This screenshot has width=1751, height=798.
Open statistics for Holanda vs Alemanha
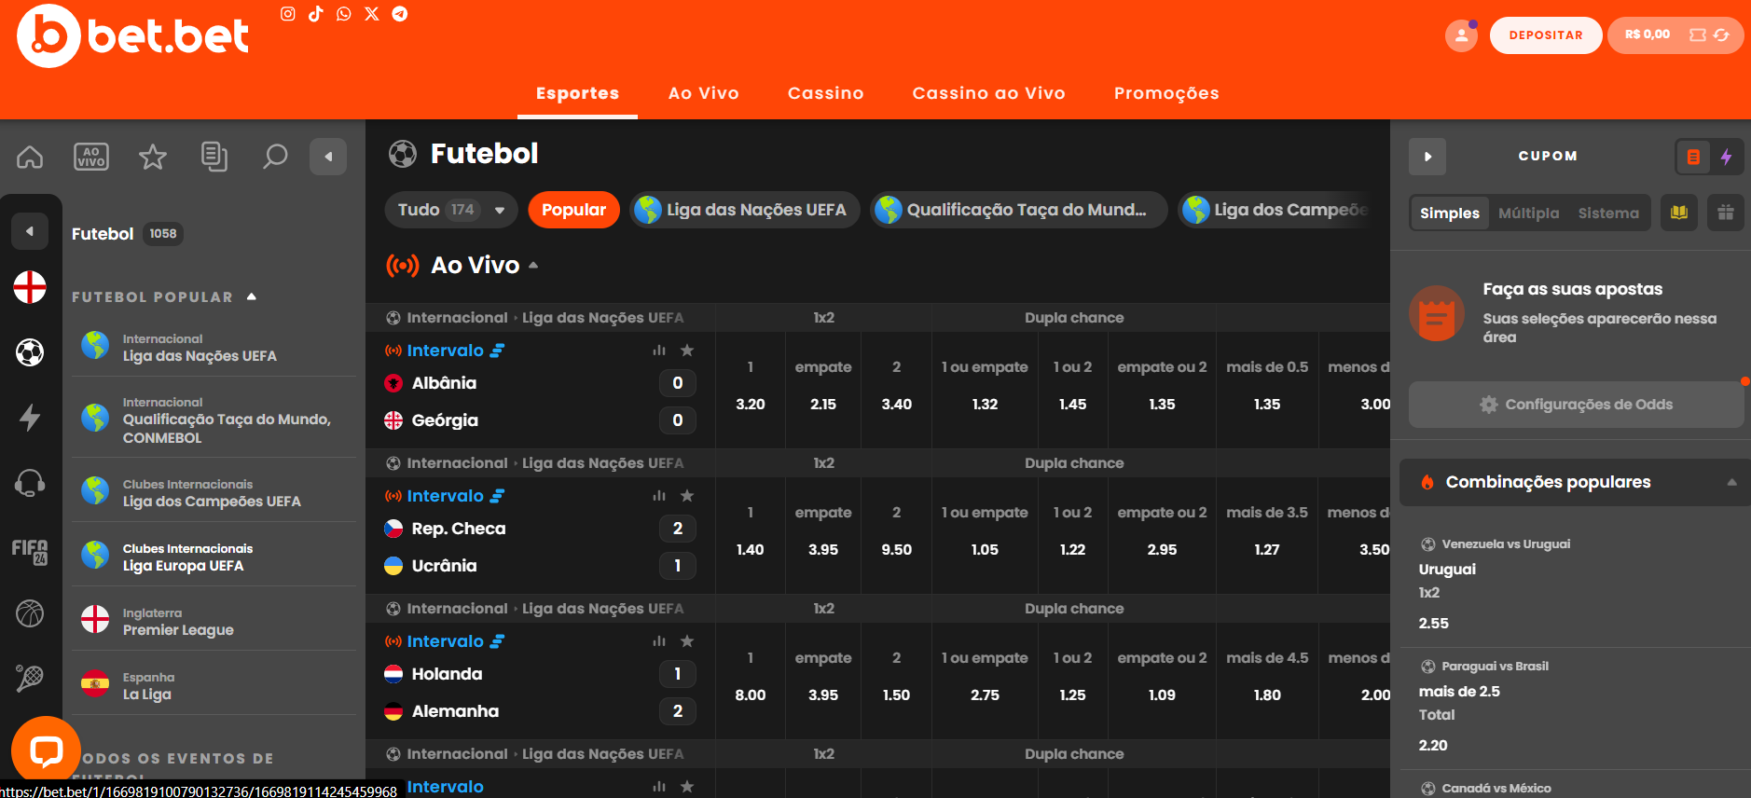click(x=659, y=641)
